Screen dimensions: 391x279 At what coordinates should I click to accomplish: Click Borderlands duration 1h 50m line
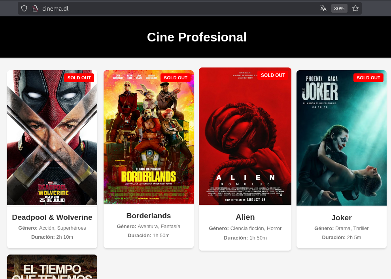[x=149, y=236]
